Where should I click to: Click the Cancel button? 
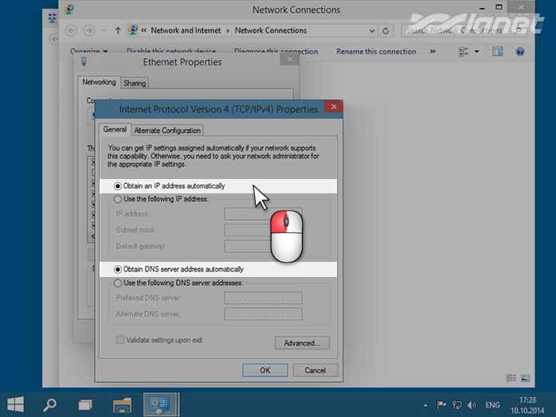pyautogui.click(x=315, y=370)
